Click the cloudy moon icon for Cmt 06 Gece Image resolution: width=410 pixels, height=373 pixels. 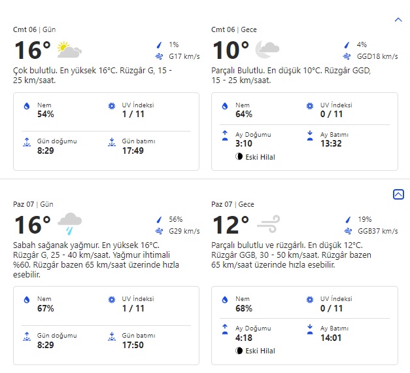[x=267, y=50]
